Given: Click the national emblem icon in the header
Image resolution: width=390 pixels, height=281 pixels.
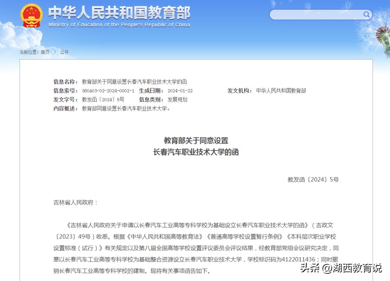Looking at the screenshot, I should 32,16.
